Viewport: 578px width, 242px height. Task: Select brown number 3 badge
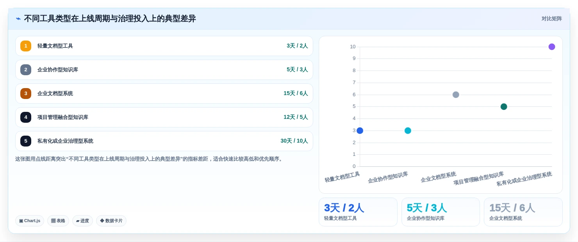[x=26, y=94]
